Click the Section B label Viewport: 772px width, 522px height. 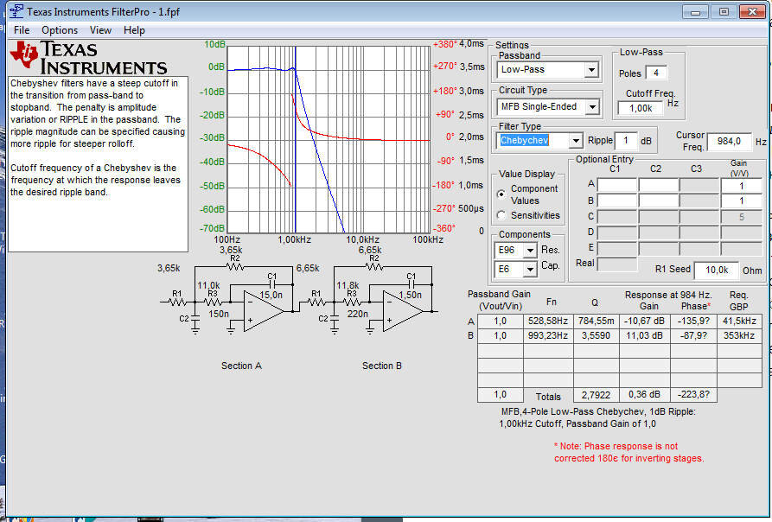pyautogui.click(x=382, y=366)
